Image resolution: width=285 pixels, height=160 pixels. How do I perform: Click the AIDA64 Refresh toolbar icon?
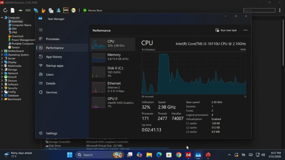(x=5, y=10)
